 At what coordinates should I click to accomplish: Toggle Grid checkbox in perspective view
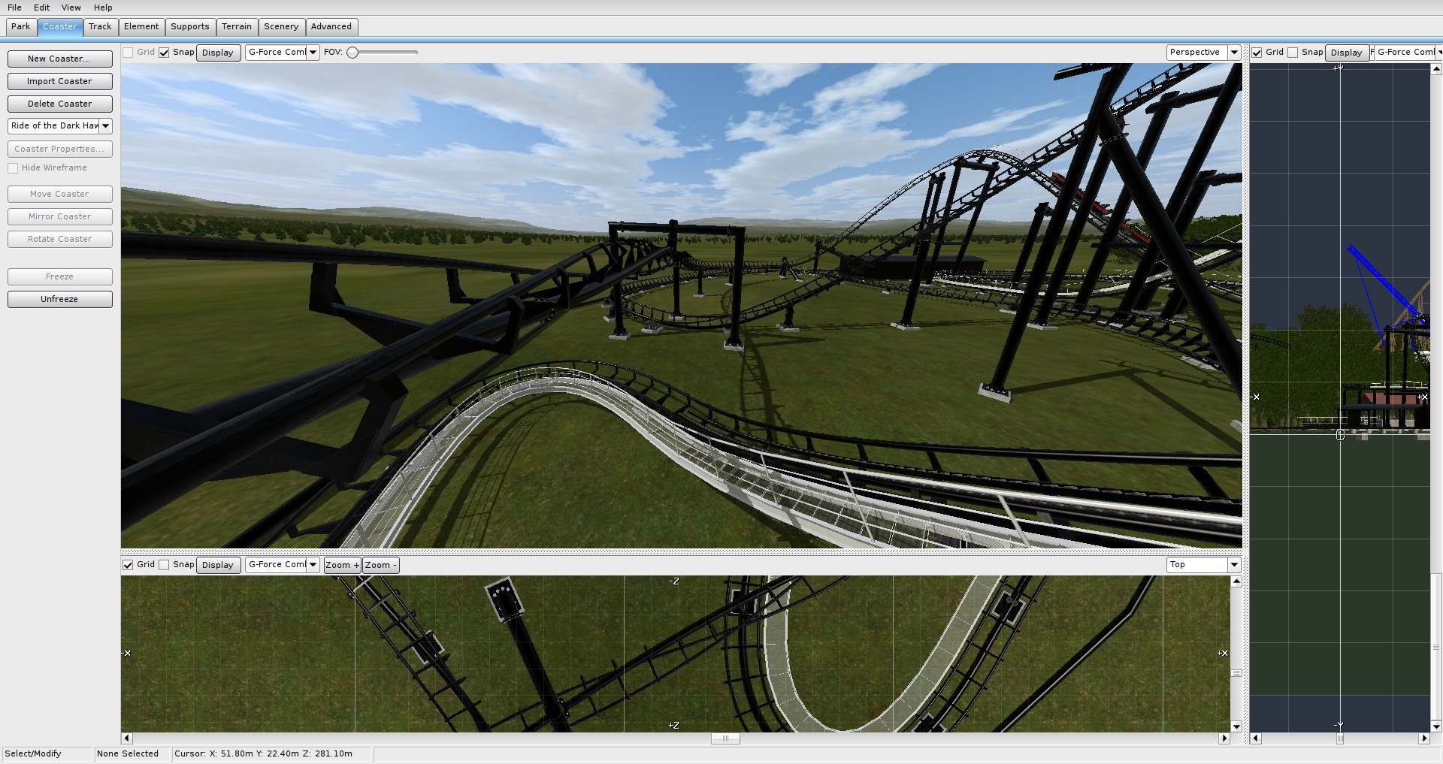pos(128,53)
